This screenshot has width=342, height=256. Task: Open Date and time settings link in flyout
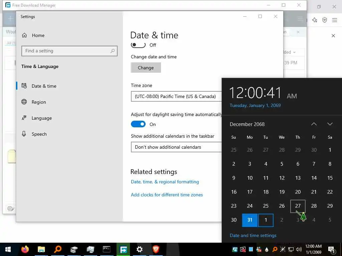(253, 235)
